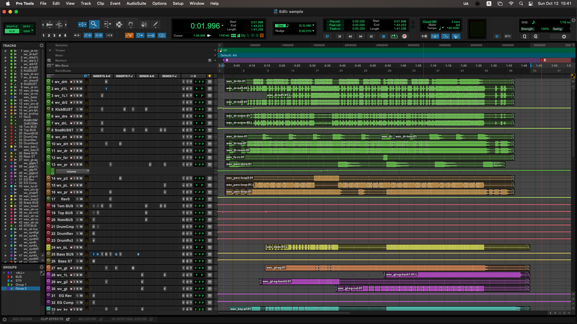Screen dimensions: 577x324
Task: Select the Grabber hand tool
Action: pyautogui.click(x=131, y=25)
